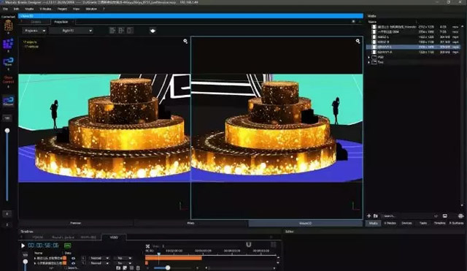Toggle the first timeline layer eye visibility
The image size is (467, 271).
[x=73, y=258]
